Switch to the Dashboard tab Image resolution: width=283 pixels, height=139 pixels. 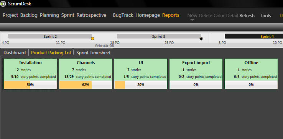[x=15, y=53]
